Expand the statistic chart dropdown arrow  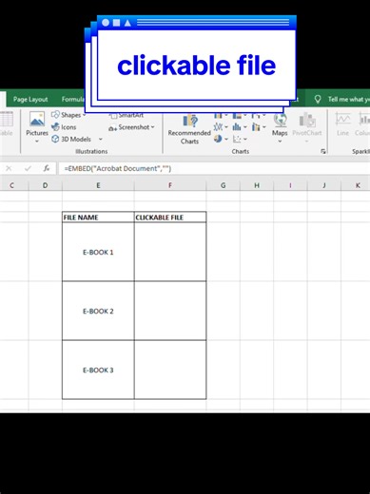point(245,127)
